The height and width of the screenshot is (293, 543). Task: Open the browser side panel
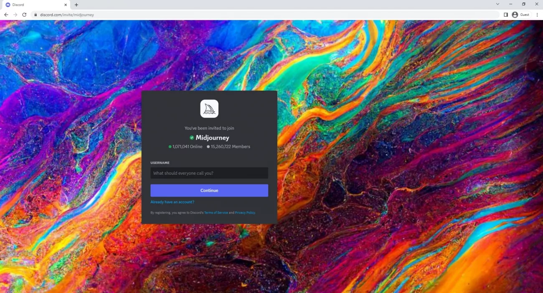click(505, 15)
